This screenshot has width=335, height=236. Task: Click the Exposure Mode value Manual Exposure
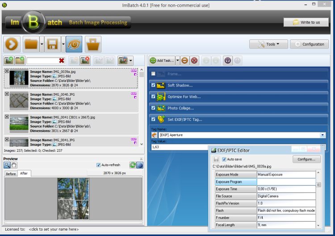[286, 175]
